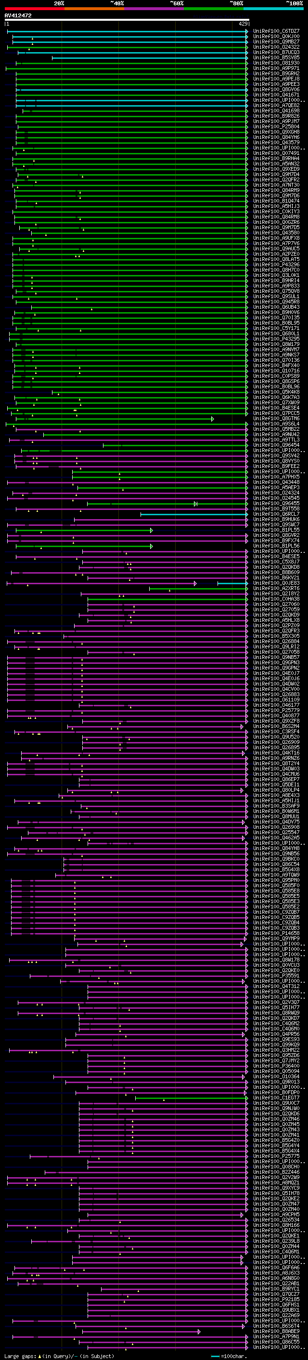
Task: Click the UniRef100_B4ESE5 hit label
Action: (x=276, y=556)
